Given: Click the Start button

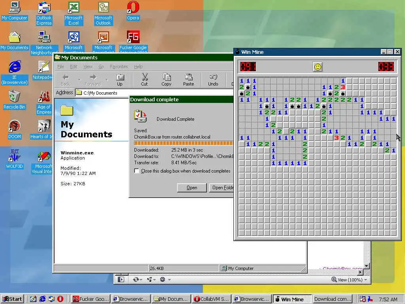Looking at the screenshot, I should pos(12,299).
